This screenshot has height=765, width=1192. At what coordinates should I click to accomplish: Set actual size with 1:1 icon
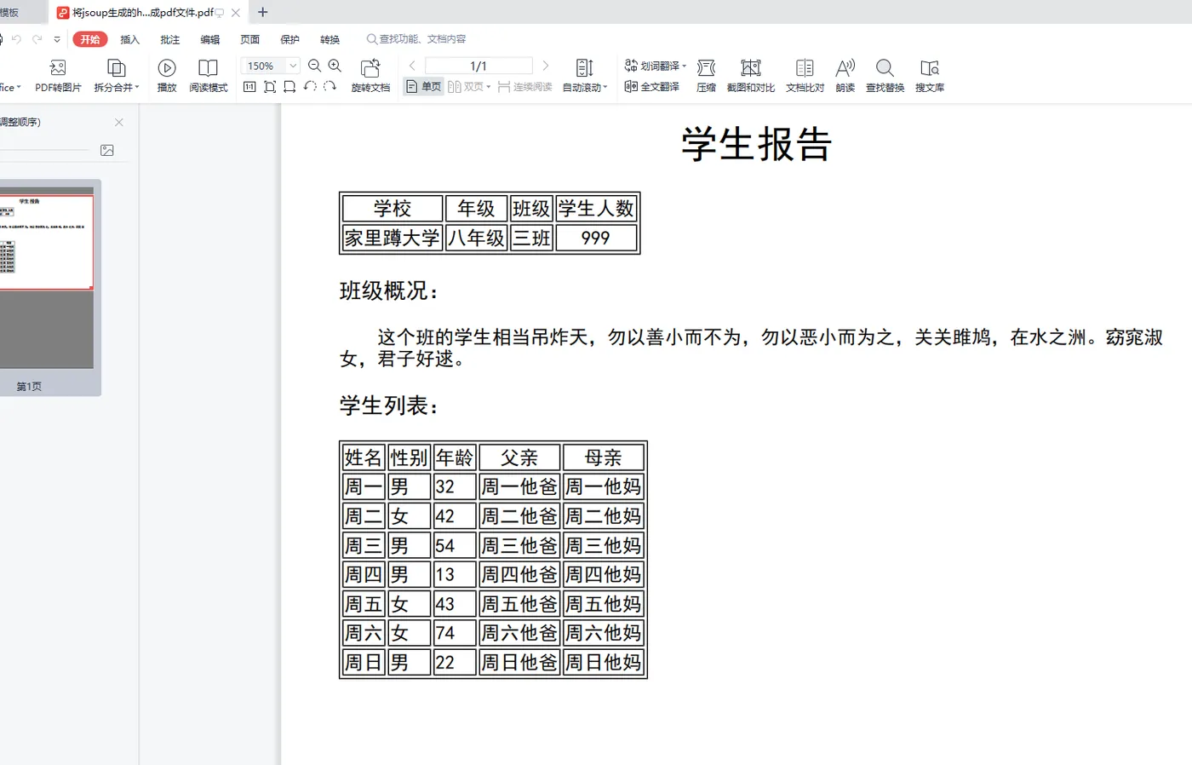[249, 87]
